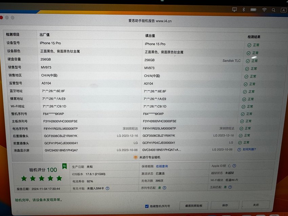Image resolution: width=288 pixels, height=216 pixels.
Task: Click the input method A icon in menu bar
Action: [x=283, y=10]
